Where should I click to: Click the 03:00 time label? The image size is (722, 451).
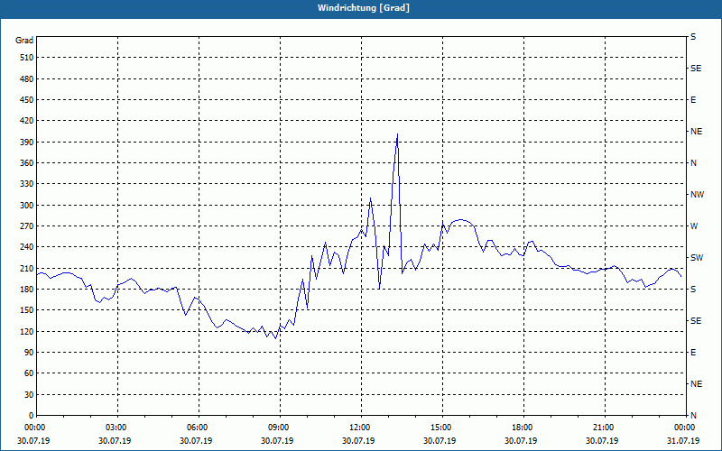[x=116, y=428]
